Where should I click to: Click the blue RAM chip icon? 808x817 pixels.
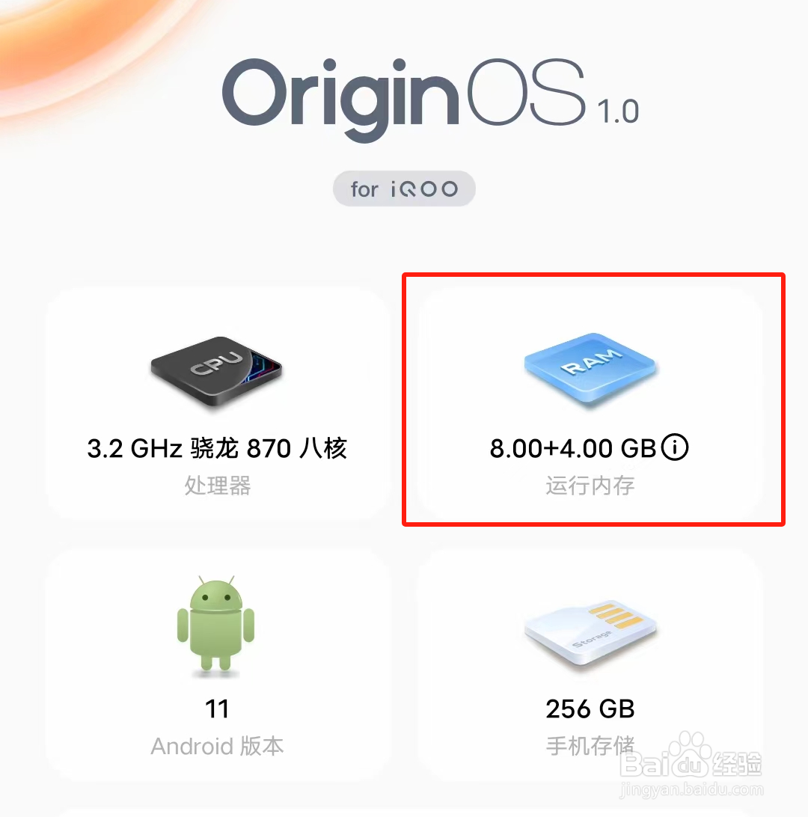pyautogui.click(x=590, y=368)
